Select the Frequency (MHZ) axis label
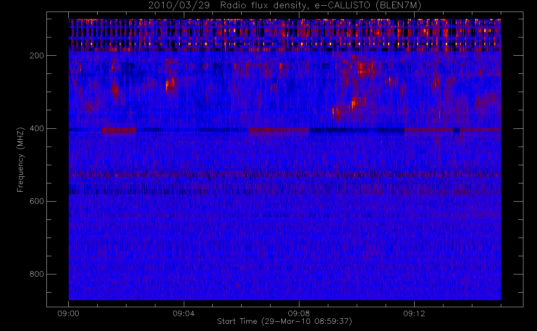Viewport: 537px width, 331px height. click(x=21, y=160)
